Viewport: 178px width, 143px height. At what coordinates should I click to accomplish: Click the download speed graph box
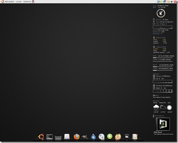163,91
